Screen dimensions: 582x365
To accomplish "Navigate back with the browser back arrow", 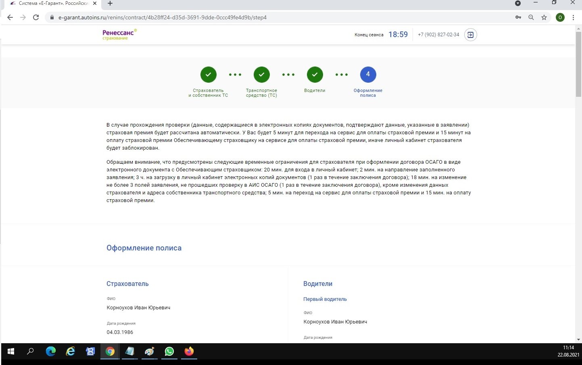I will pyautogui.click(x=10, y=17).
